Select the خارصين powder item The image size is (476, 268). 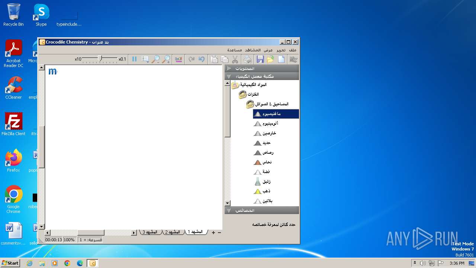point(265,133)
